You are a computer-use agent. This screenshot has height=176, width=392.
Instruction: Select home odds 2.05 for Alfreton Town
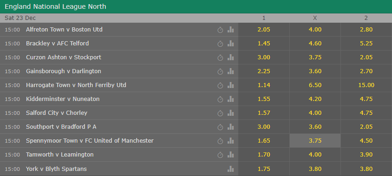(264, 30)
